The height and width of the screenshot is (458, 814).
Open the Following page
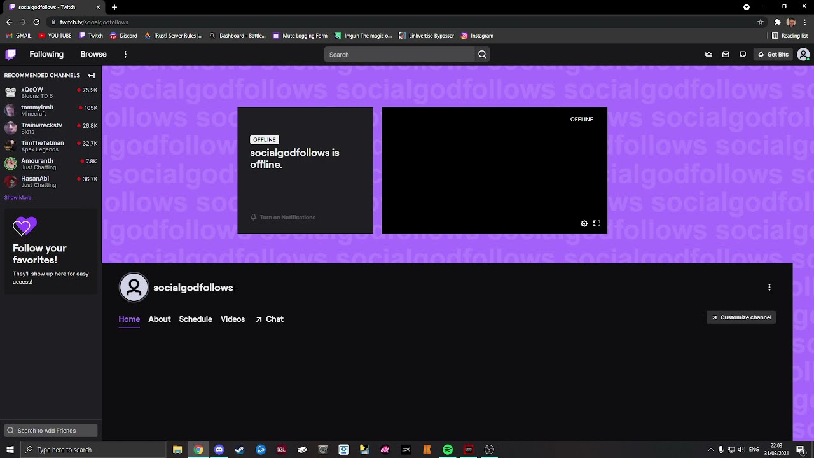(46, 54)
